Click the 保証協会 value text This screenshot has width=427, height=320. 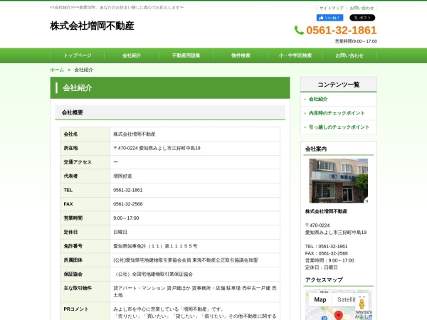(154, 274)
